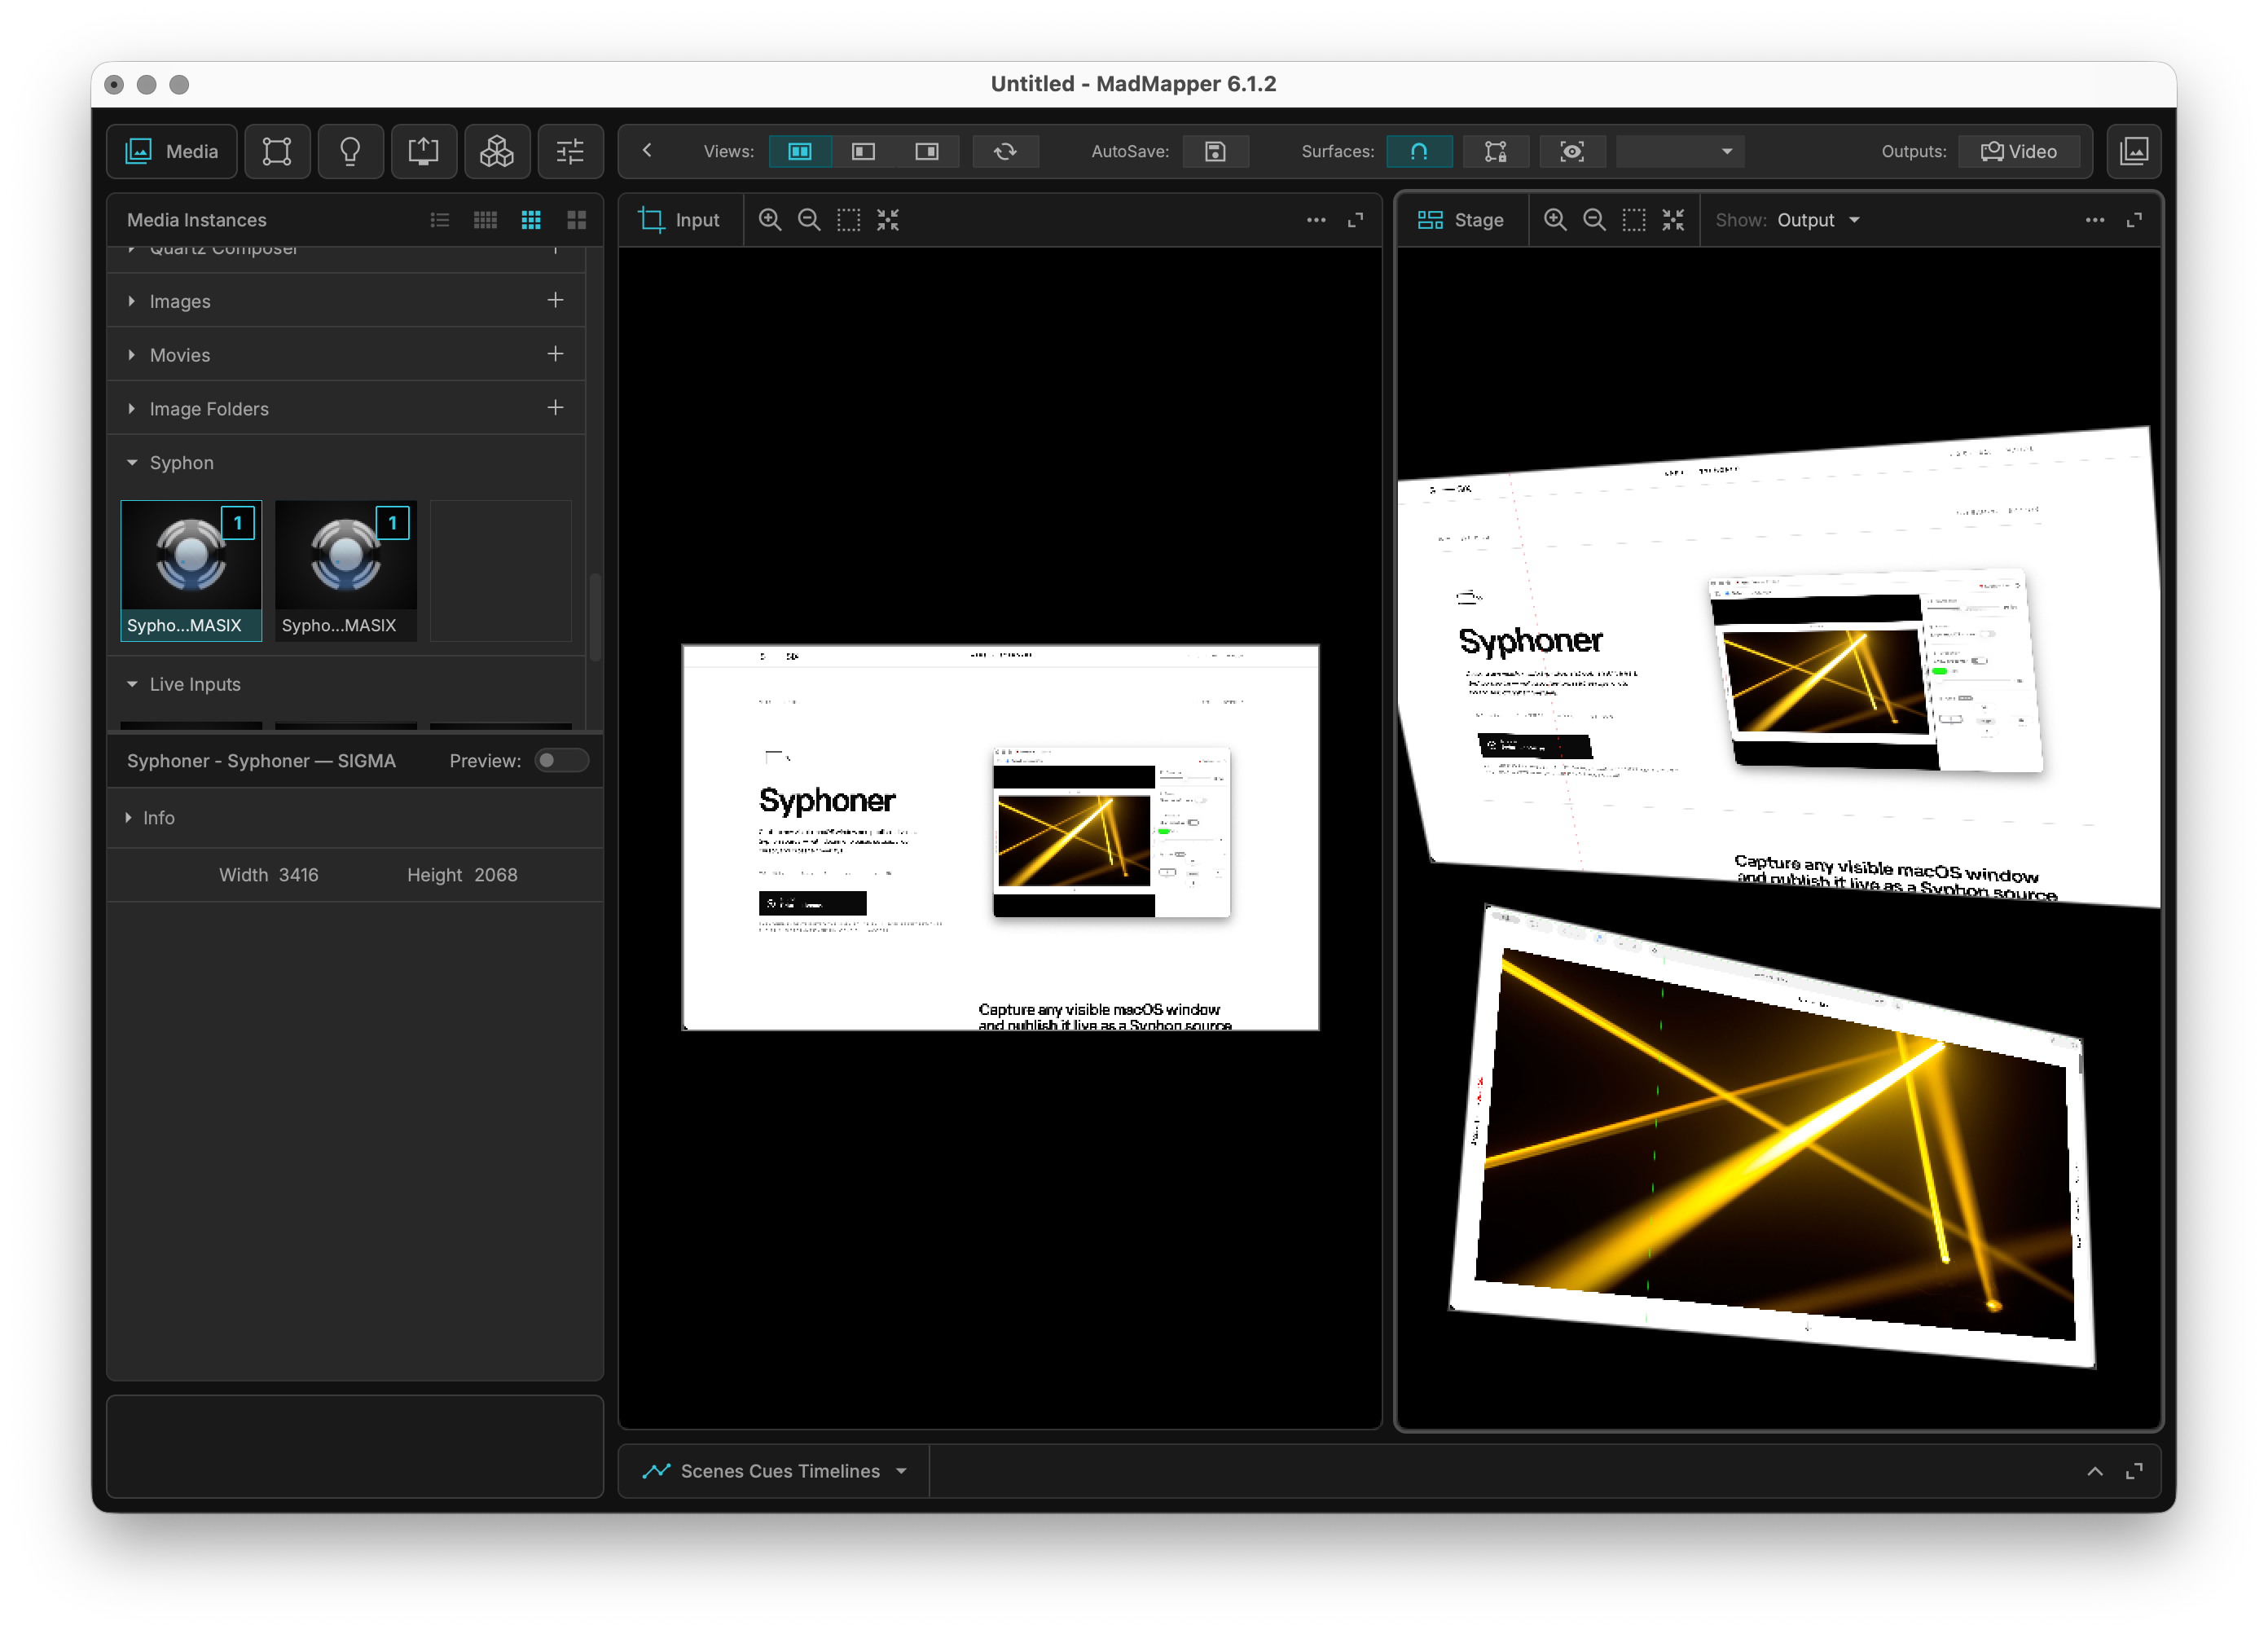2268x1634 pixels.
Task: Select the first highlighted Sypho...MASIX thumbnail
Action: [x=191, y=570]
